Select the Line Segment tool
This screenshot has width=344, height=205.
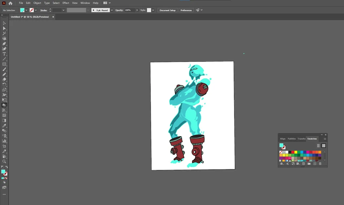tap(4, 59)
